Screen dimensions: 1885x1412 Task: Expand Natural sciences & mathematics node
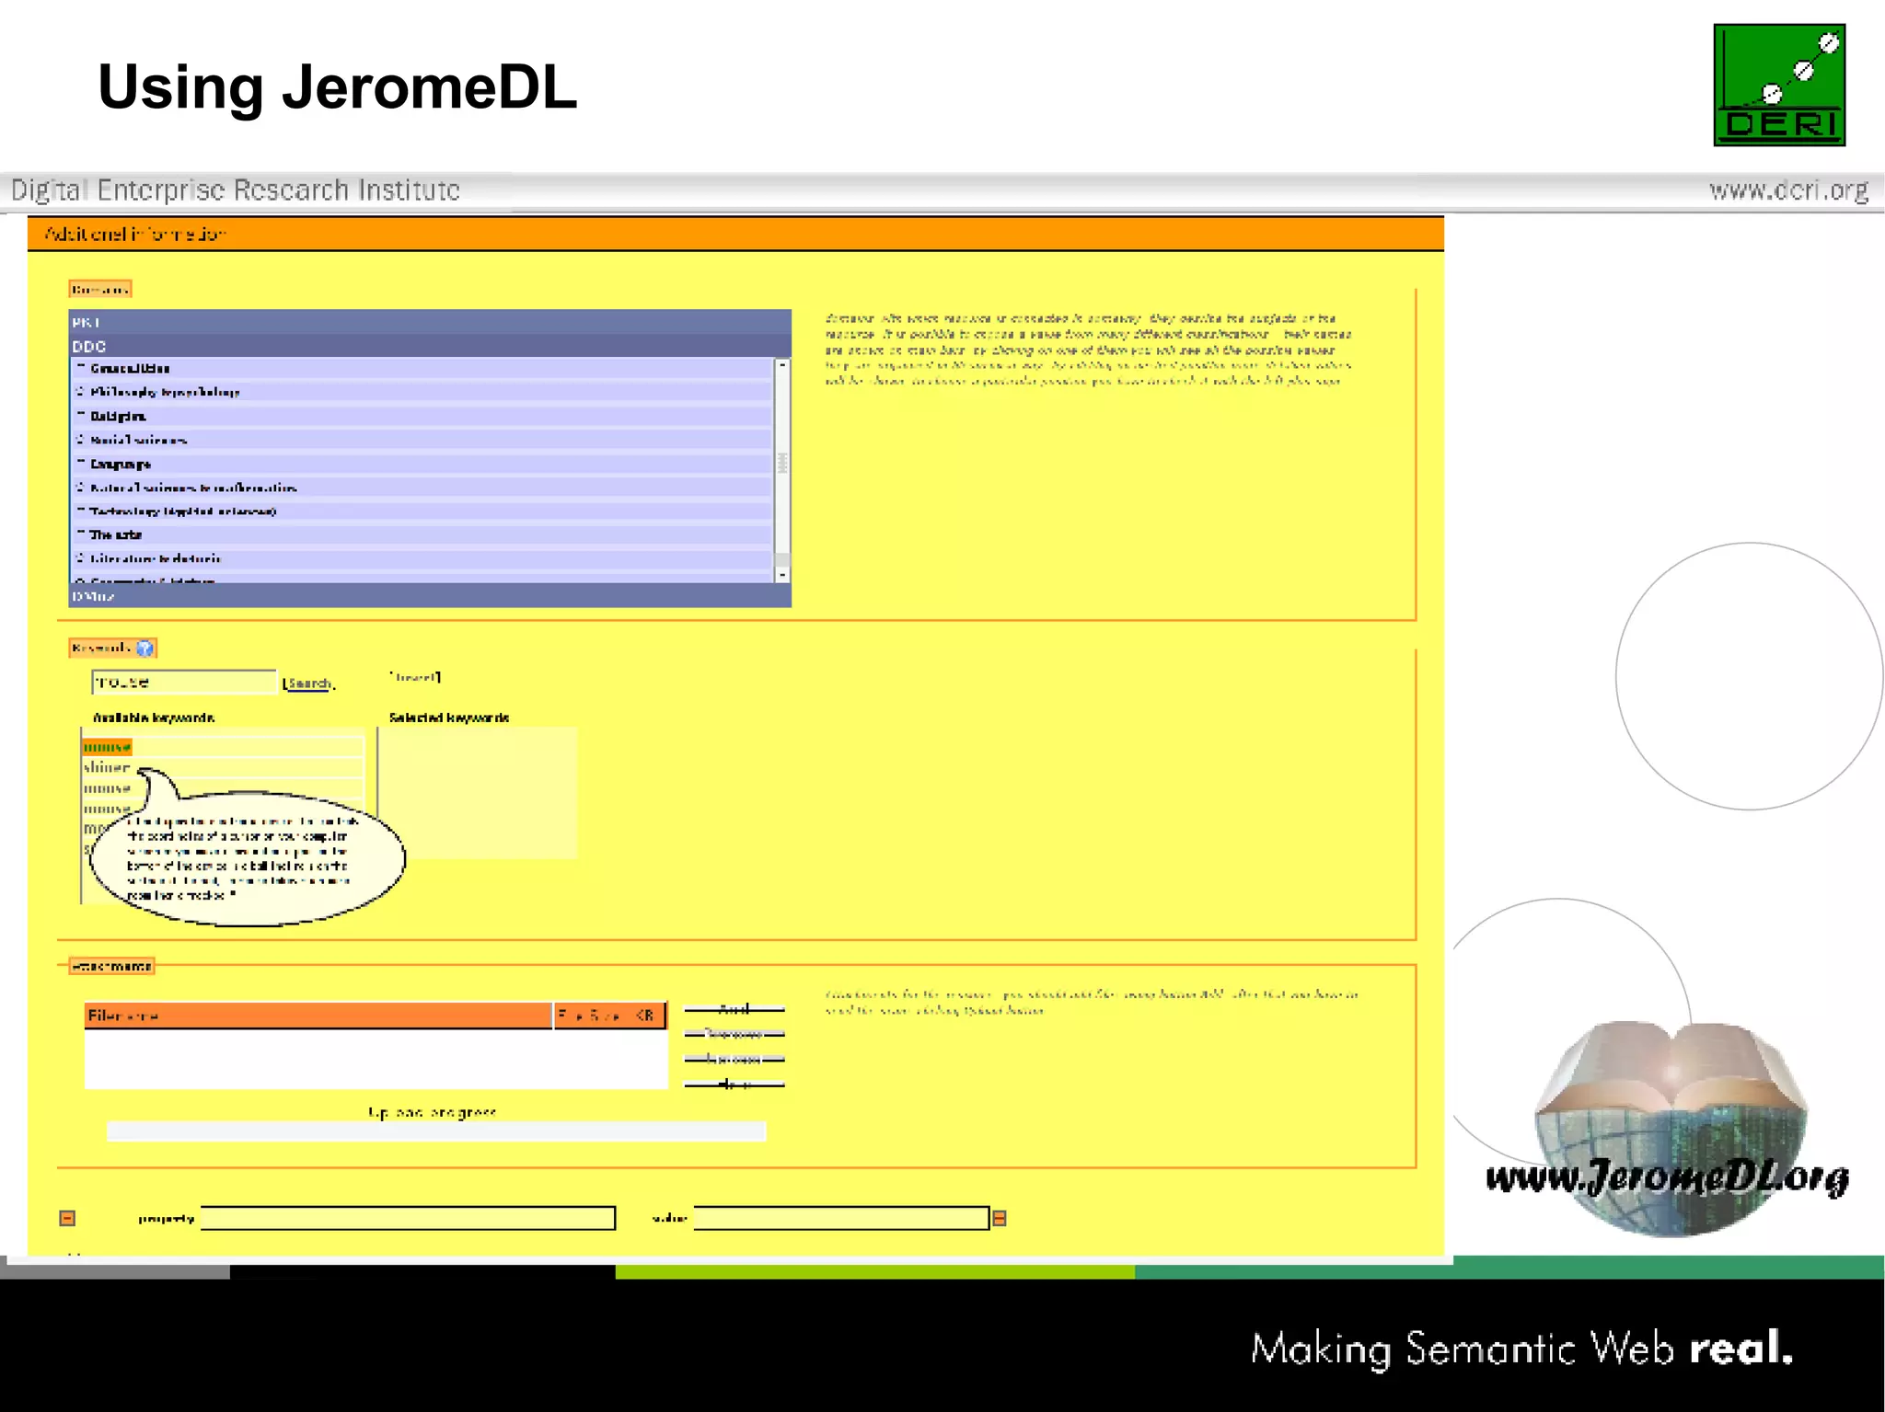point(80,488)
